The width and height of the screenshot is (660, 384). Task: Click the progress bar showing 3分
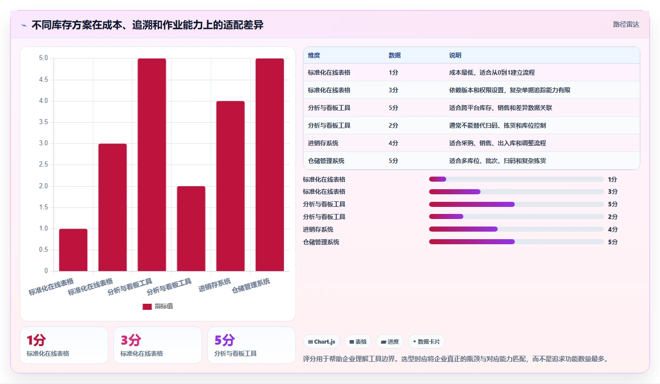[x=516, y=192]
